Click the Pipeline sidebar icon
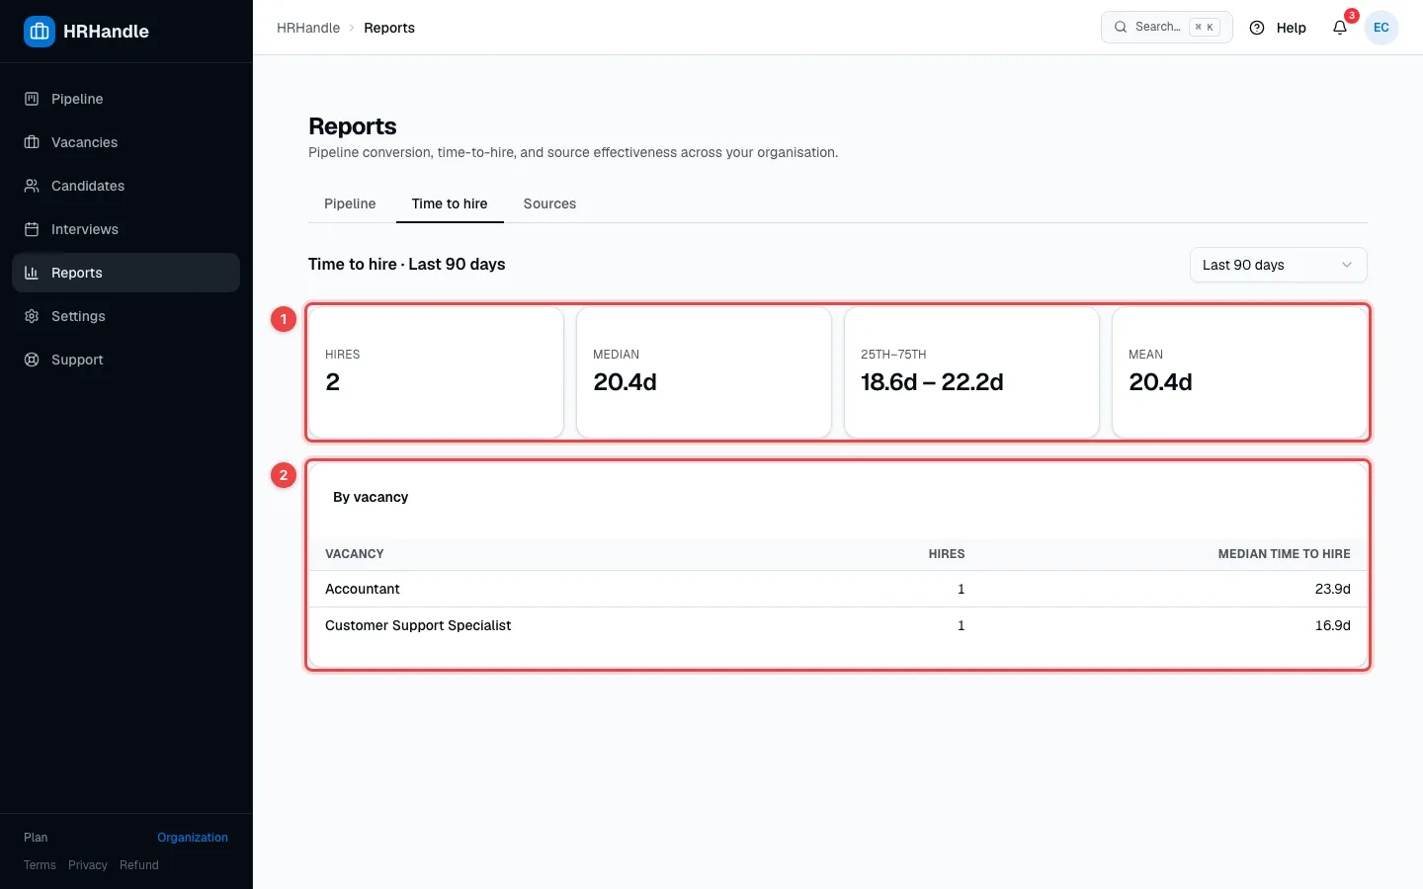Image resolution: width=1423 pixels, height=889 pixels. coord(32,99)
